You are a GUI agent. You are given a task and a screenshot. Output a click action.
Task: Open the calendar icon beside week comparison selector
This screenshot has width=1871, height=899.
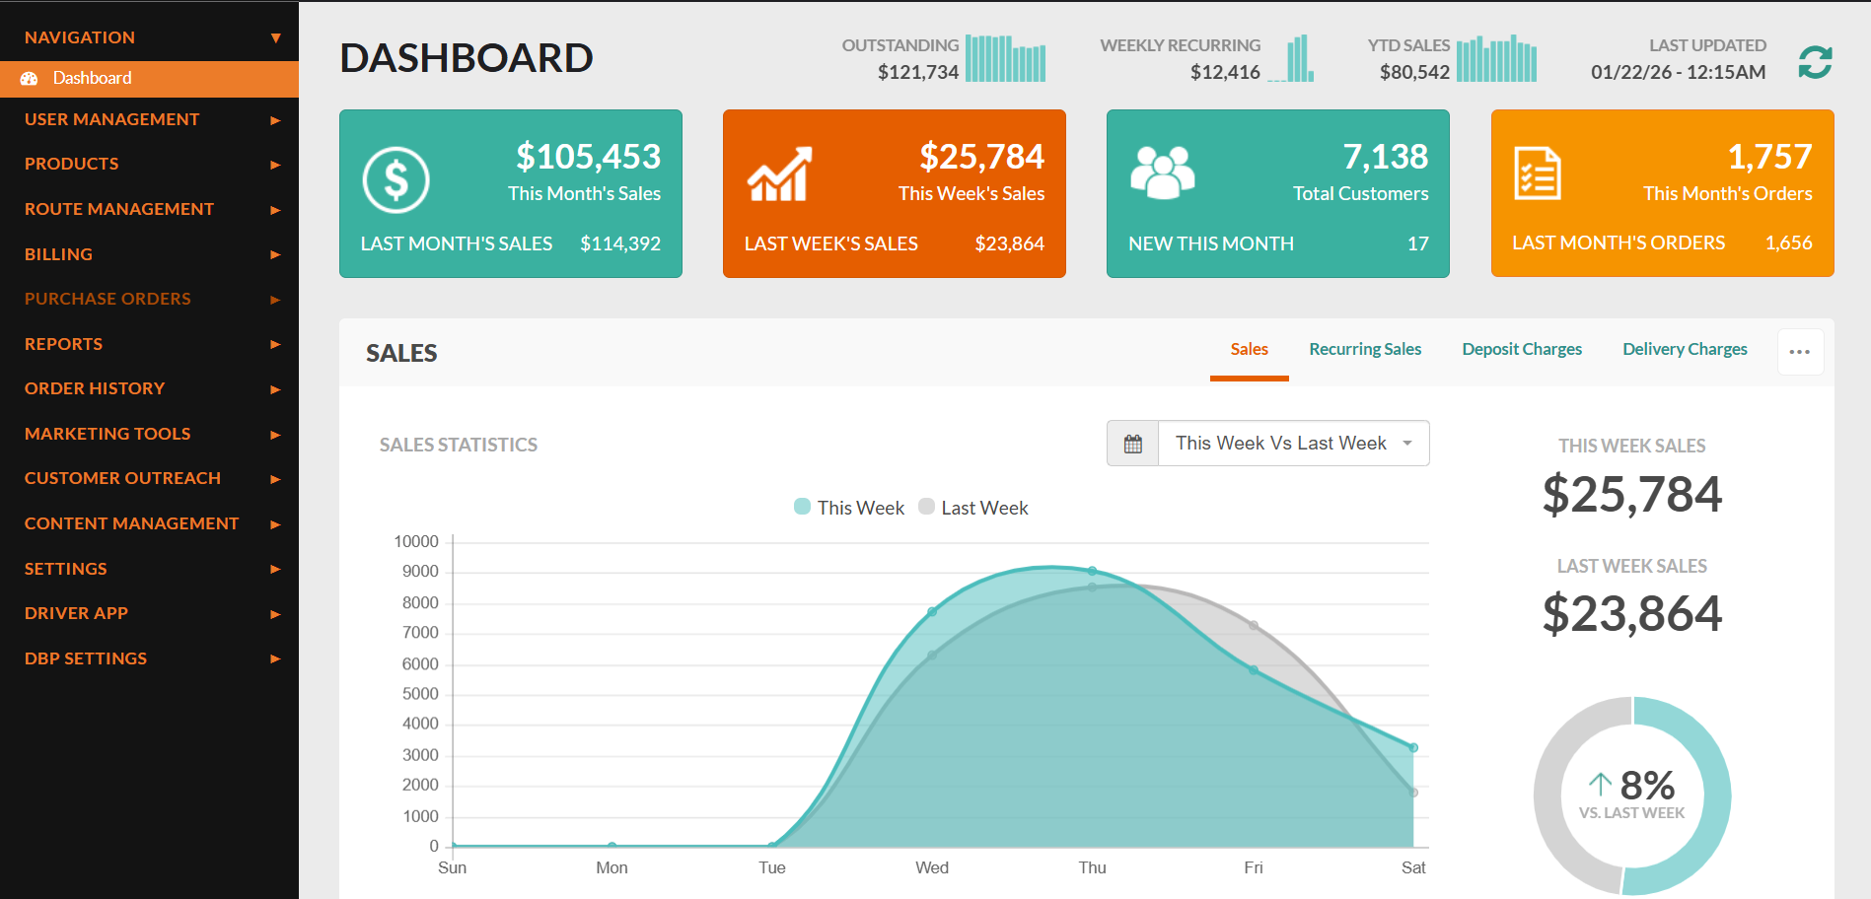pyautogui.click(x=1131, y=443)
